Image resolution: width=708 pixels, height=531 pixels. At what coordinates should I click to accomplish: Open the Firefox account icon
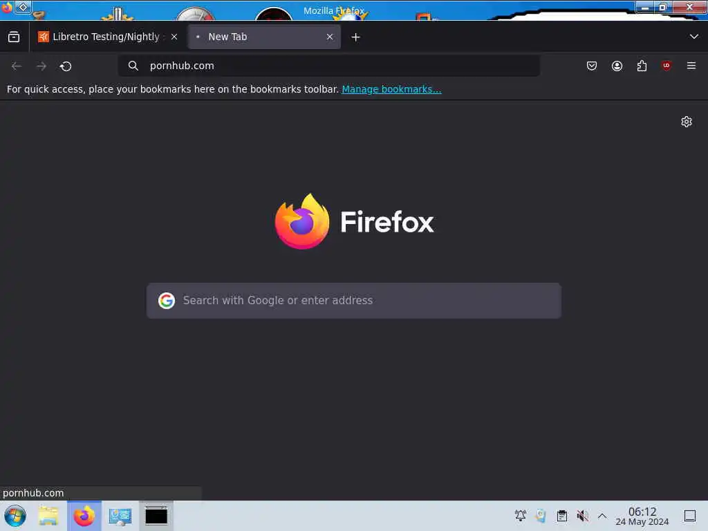(617, 66)
